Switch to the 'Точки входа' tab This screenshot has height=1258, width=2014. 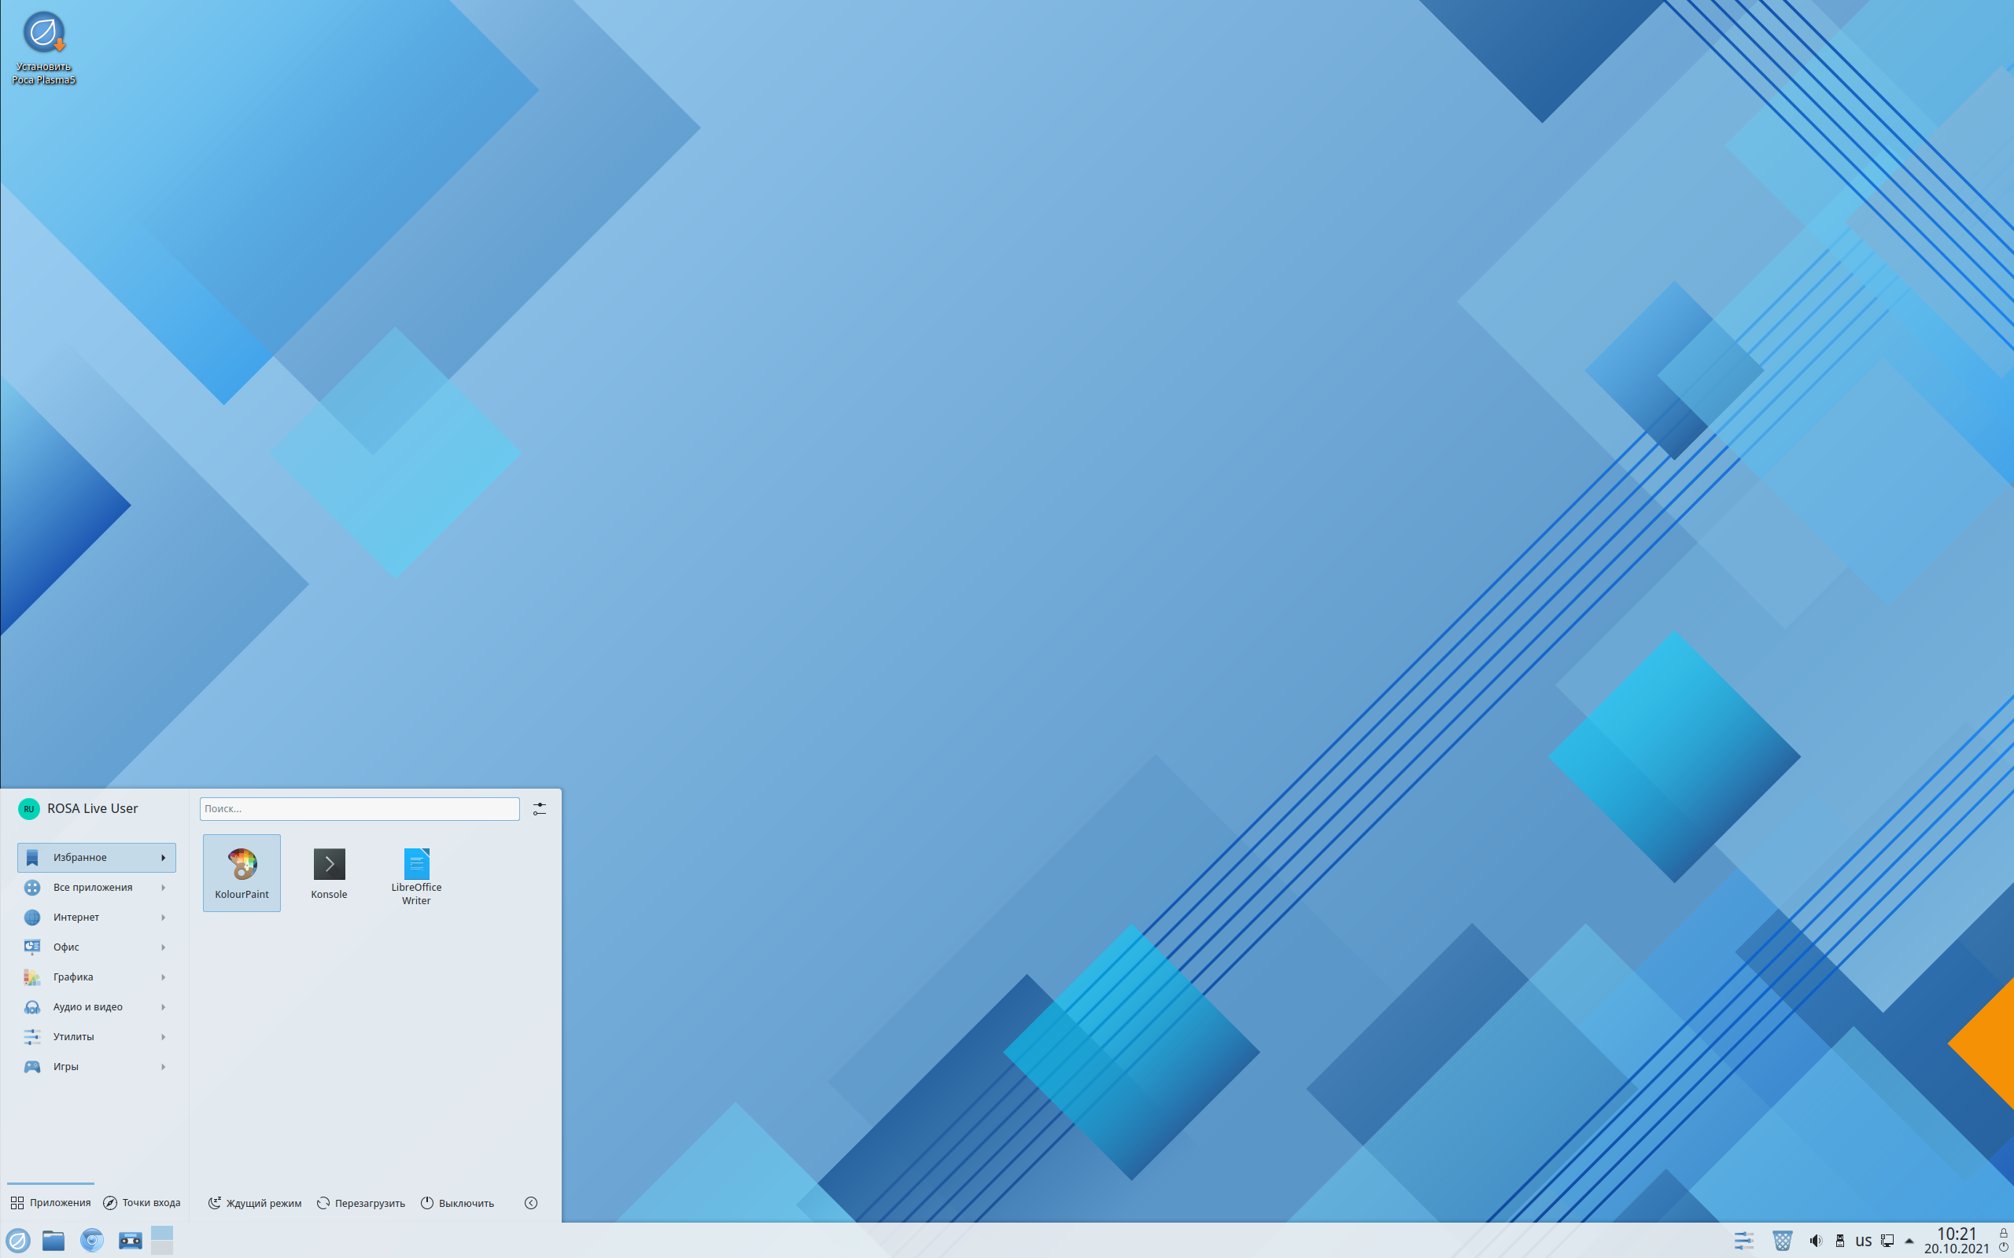[x=142, y=1203]
